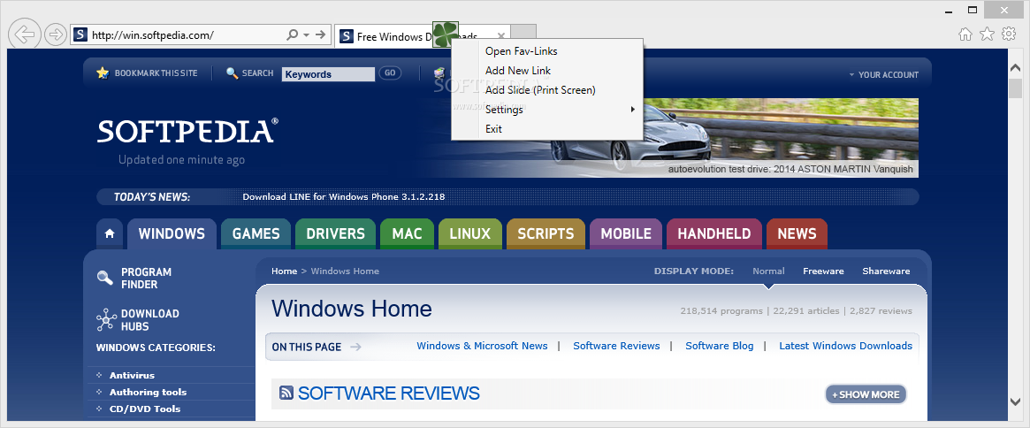Switch to the LINUX section tab
Viewport: 1030px width, 428px height.
[x=470, y=233]
